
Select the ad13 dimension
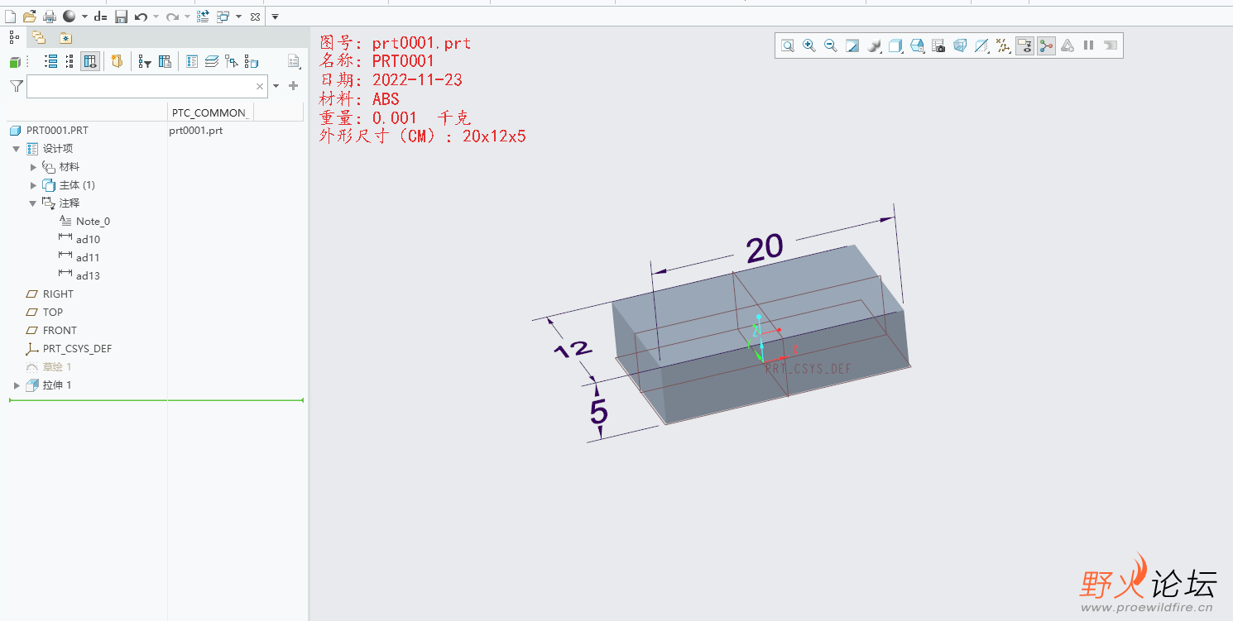pos(88,276)
